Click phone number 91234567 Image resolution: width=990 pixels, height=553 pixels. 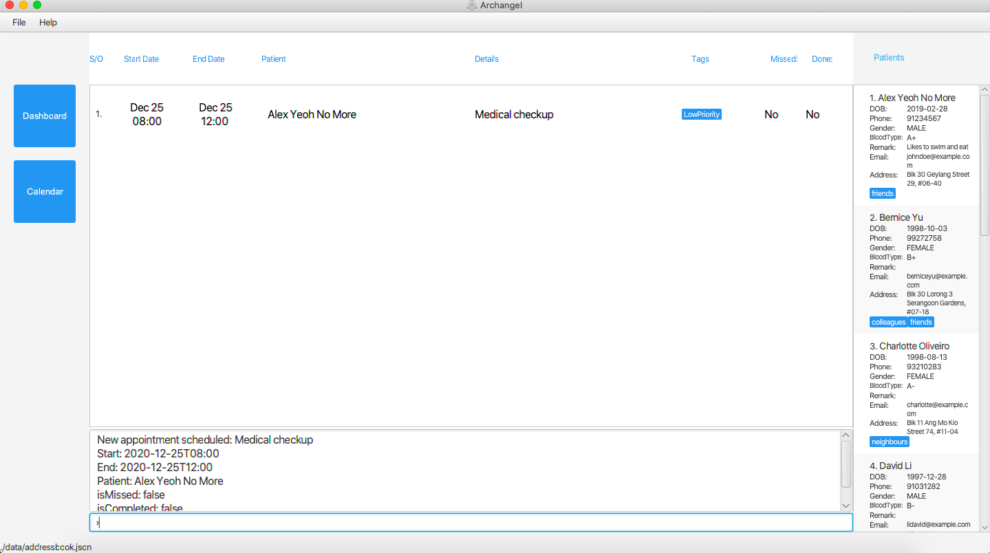point(924,118)
